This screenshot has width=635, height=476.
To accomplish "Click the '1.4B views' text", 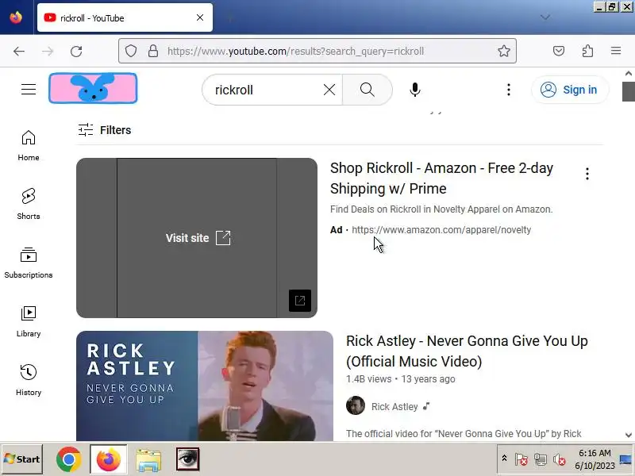I will pyautogui.click(x=368, y=379).
